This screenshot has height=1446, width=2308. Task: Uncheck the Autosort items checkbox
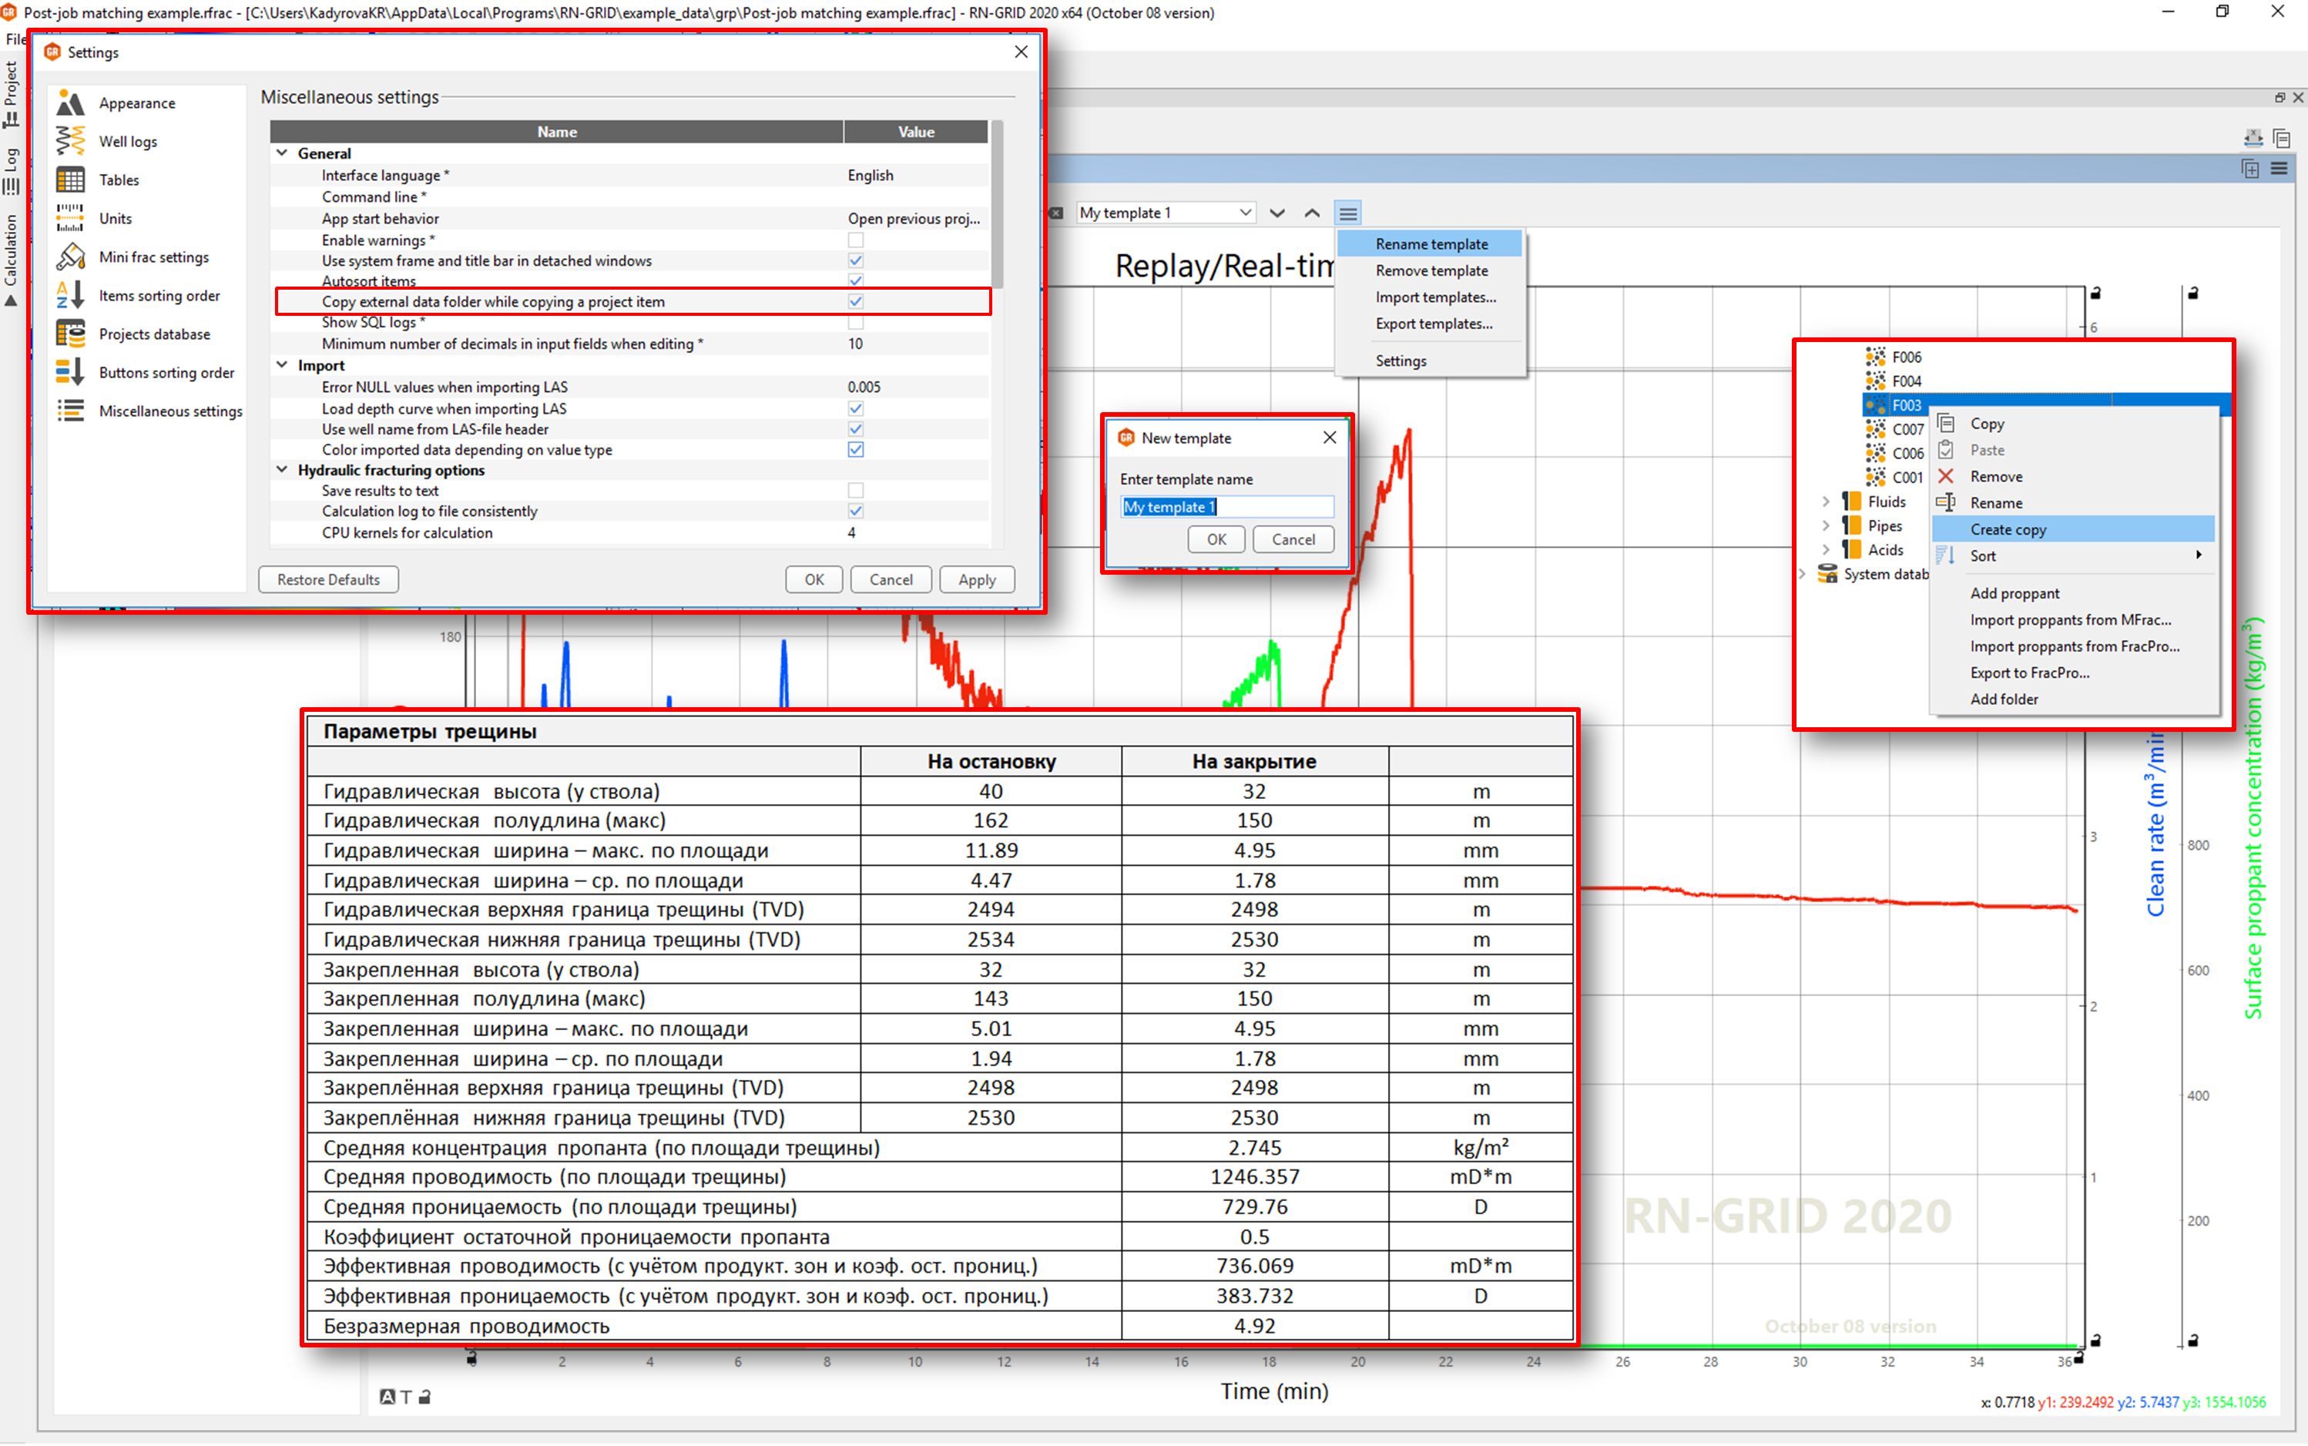[x=856, y=280]
